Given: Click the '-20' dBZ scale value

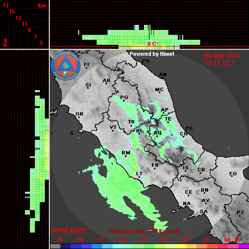Looking at the screenshot, I should [x=58, y=240].
